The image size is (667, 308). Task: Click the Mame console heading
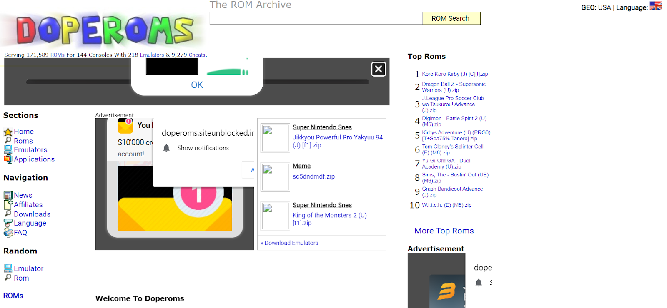pos(302,166)
